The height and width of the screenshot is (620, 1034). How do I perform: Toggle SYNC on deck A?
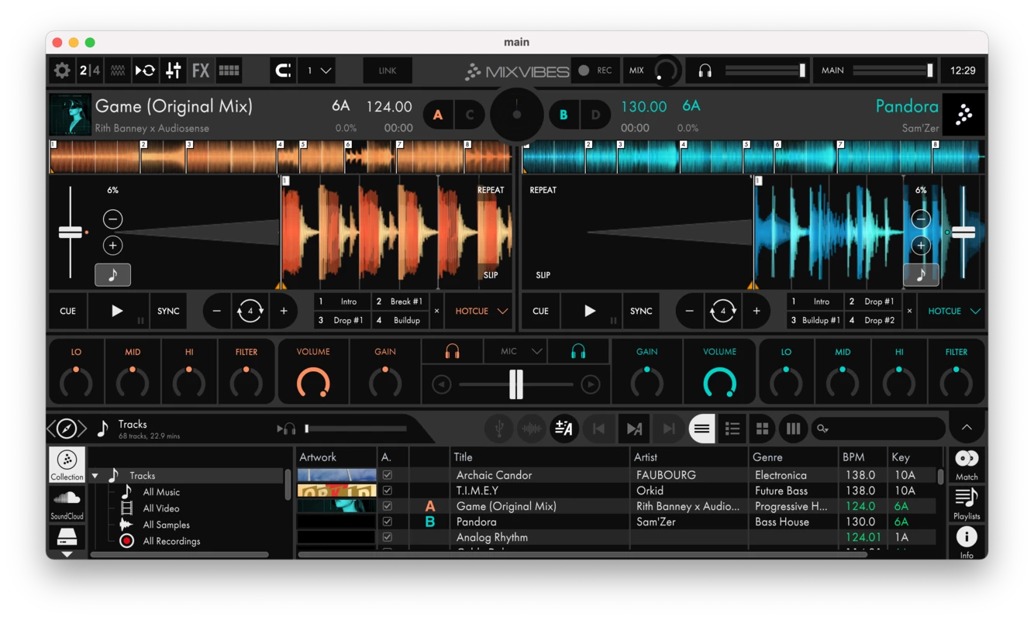tap(168, 311)
